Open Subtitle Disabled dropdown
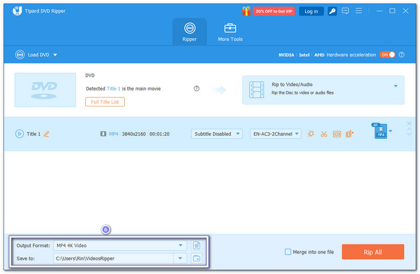Screen dimensions: 420x274 [217, 134]
